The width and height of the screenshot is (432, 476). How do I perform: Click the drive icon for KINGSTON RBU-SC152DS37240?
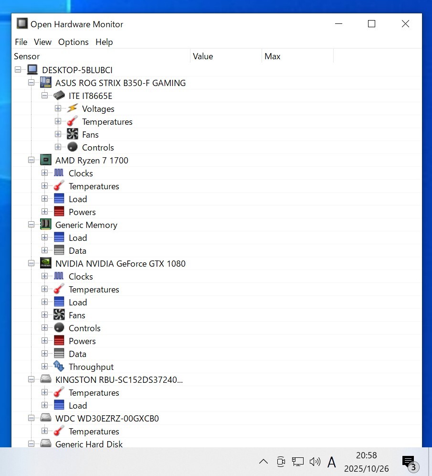click(45, 379)
